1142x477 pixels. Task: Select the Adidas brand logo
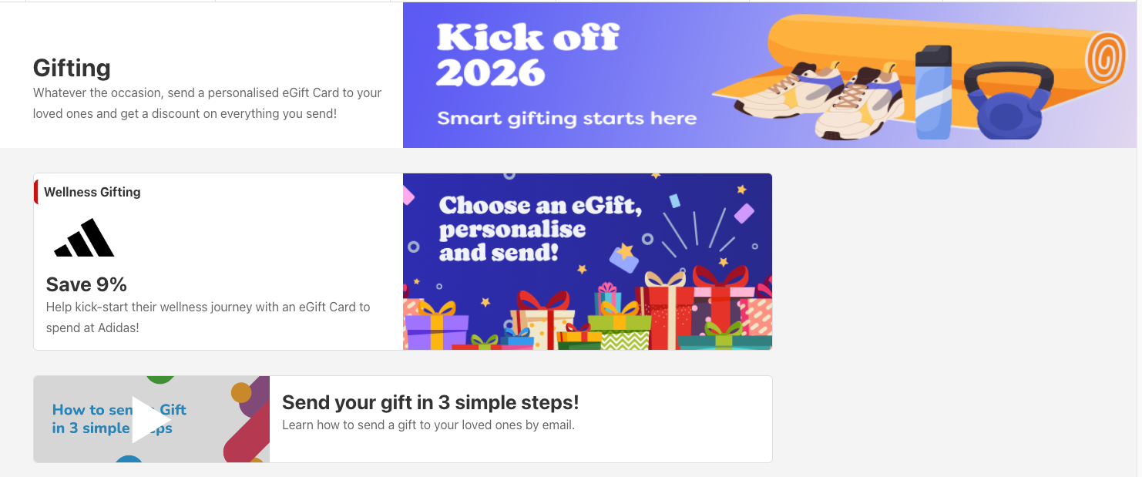point(83,237)
